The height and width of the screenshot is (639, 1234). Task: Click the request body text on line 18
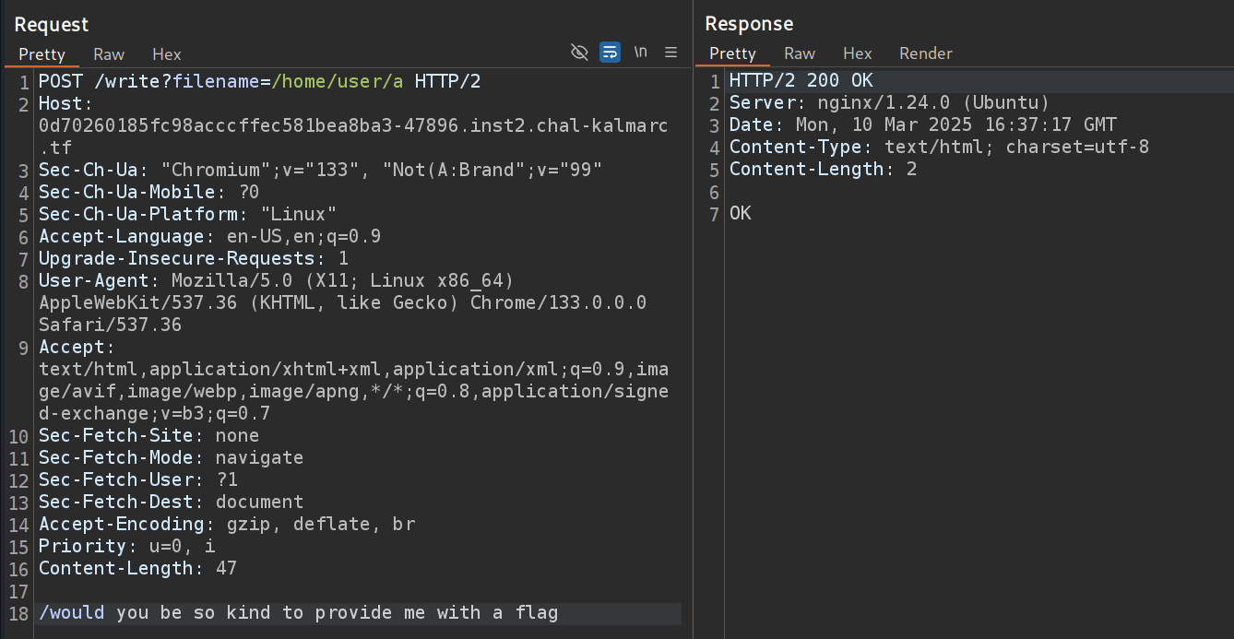click(x=298, y=613)
